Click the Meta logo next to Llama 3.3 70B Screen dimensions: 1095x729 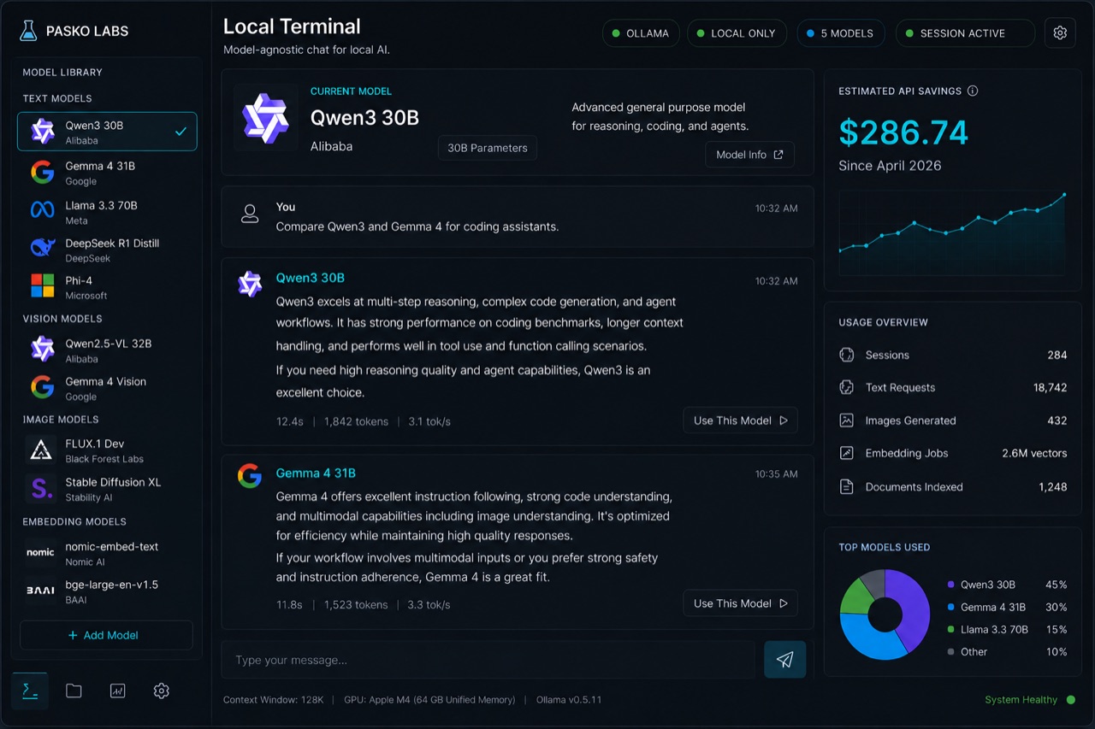42,210
